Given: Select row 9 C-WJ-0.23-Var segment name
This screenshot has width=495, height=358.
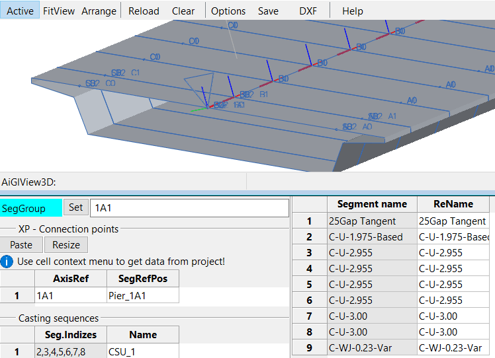Looking at the screenshot, I should tap(372, 348).
